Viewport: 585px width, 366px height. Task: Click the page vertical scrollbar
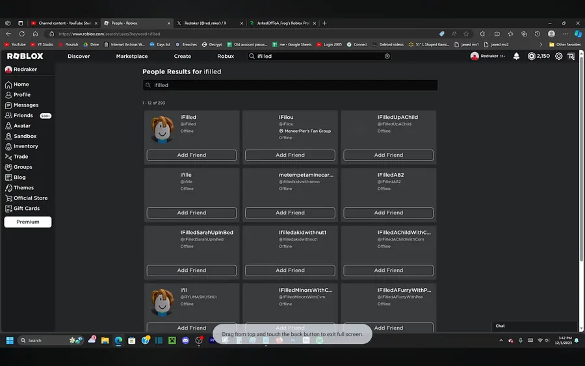(581, 157)
